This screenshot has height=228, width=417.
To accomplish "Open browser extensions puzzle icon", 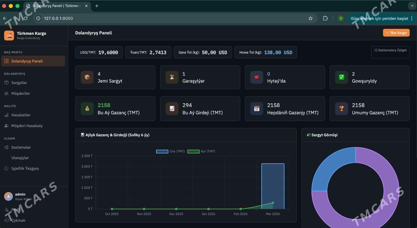I will [325, 19].
